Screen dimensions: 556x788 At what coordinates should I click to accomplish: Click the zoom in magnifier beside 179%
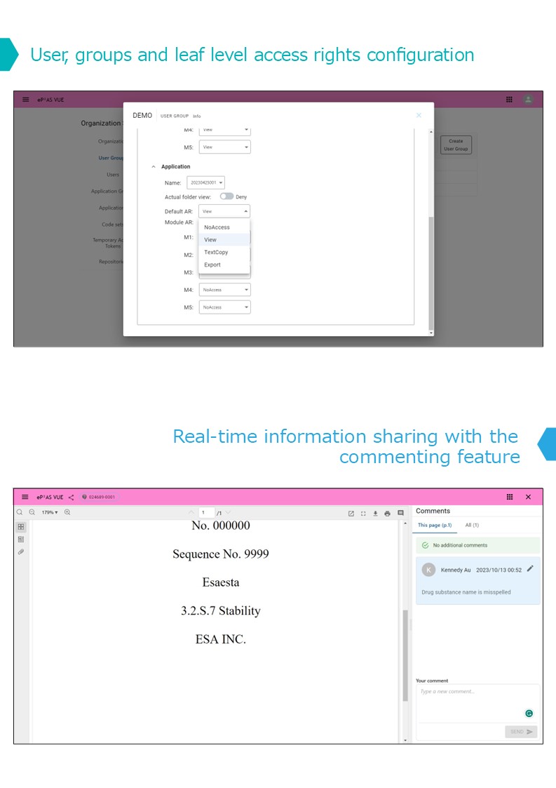click(67, 513)
